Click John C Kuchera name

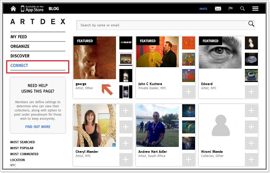(150, 84)
